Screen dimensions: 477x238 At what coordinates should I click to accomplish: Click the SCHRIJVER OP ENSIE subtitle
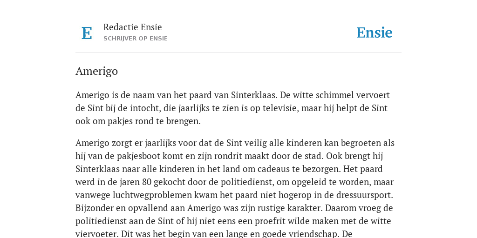[136, 39]
